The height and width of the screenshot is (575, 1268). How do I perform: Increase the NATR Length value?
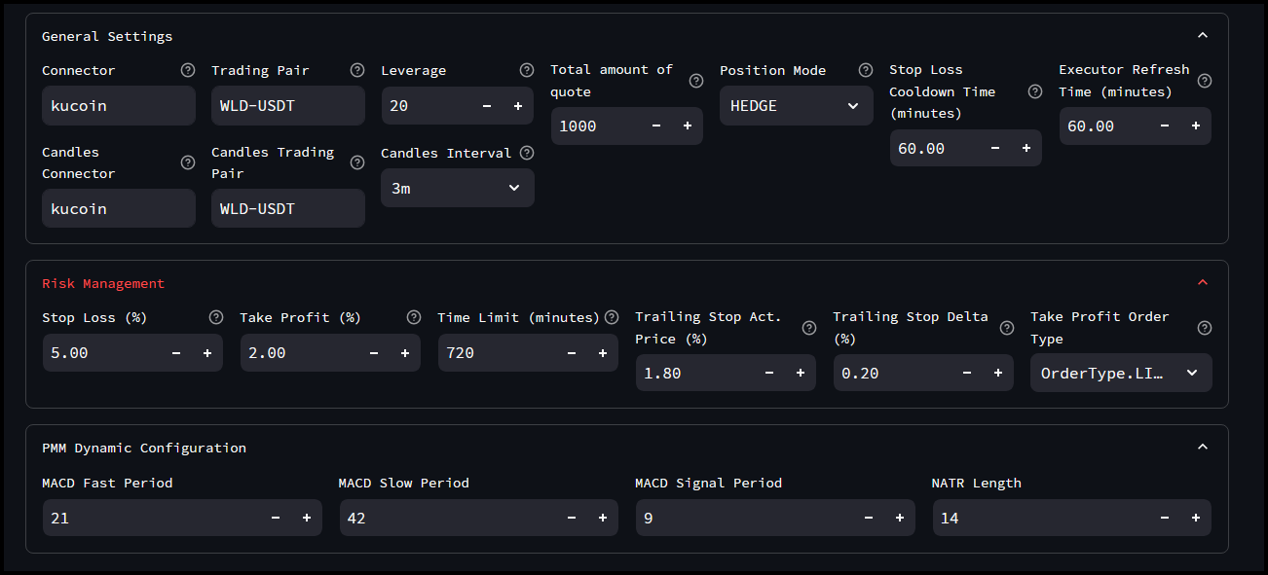pos(1195,518)
